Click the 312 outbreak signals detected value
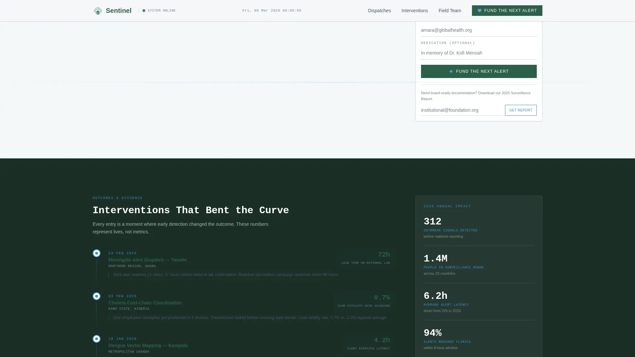This screenshot has width=635, height=357. (x=433, y=221)
